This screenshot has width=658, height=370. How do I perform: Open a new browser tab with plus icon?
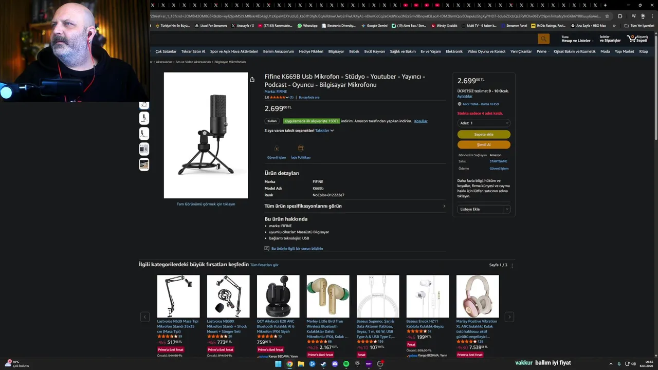click(x=605, y=5)
